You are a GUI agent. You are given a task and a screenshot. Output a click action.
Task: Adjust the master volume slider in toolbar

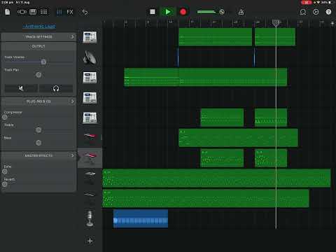coord(211,12)
